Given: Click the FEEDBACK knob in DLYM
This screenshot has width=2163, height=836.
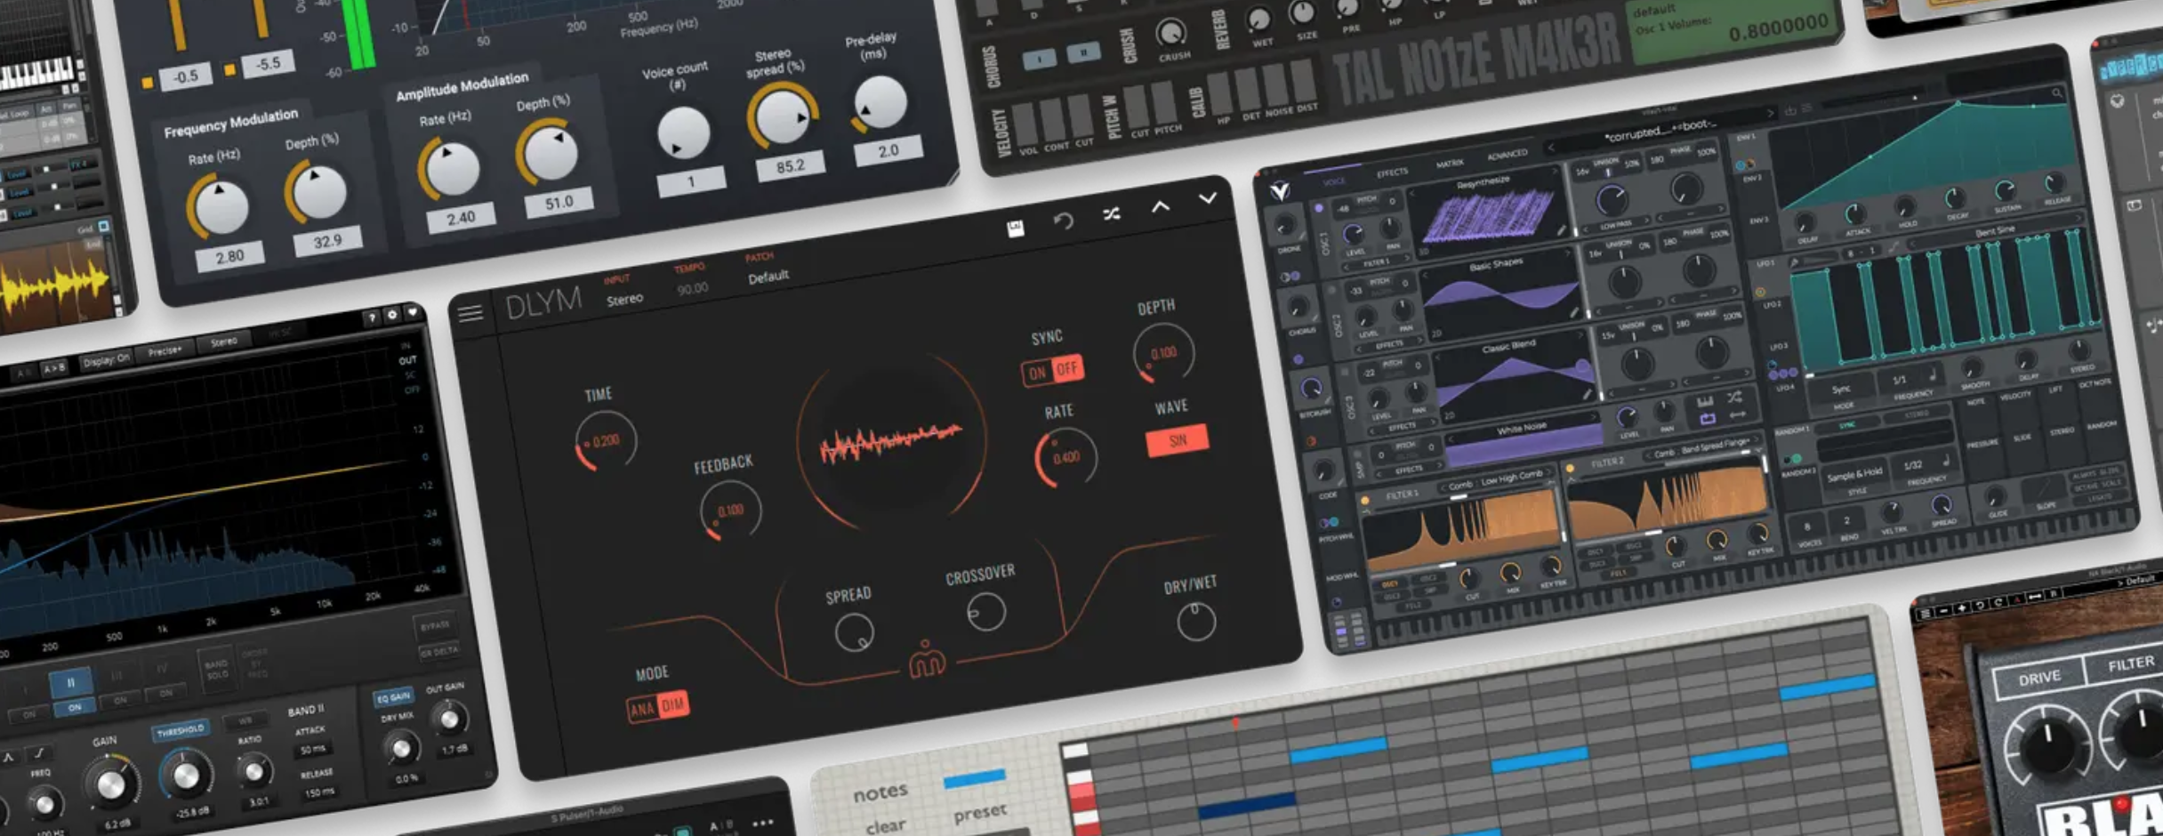Looking at the screenshot, I should (730, 510).
